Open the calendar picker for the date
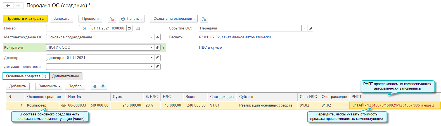This screenshot has width=441, height=126. click(x=129, y=28)
